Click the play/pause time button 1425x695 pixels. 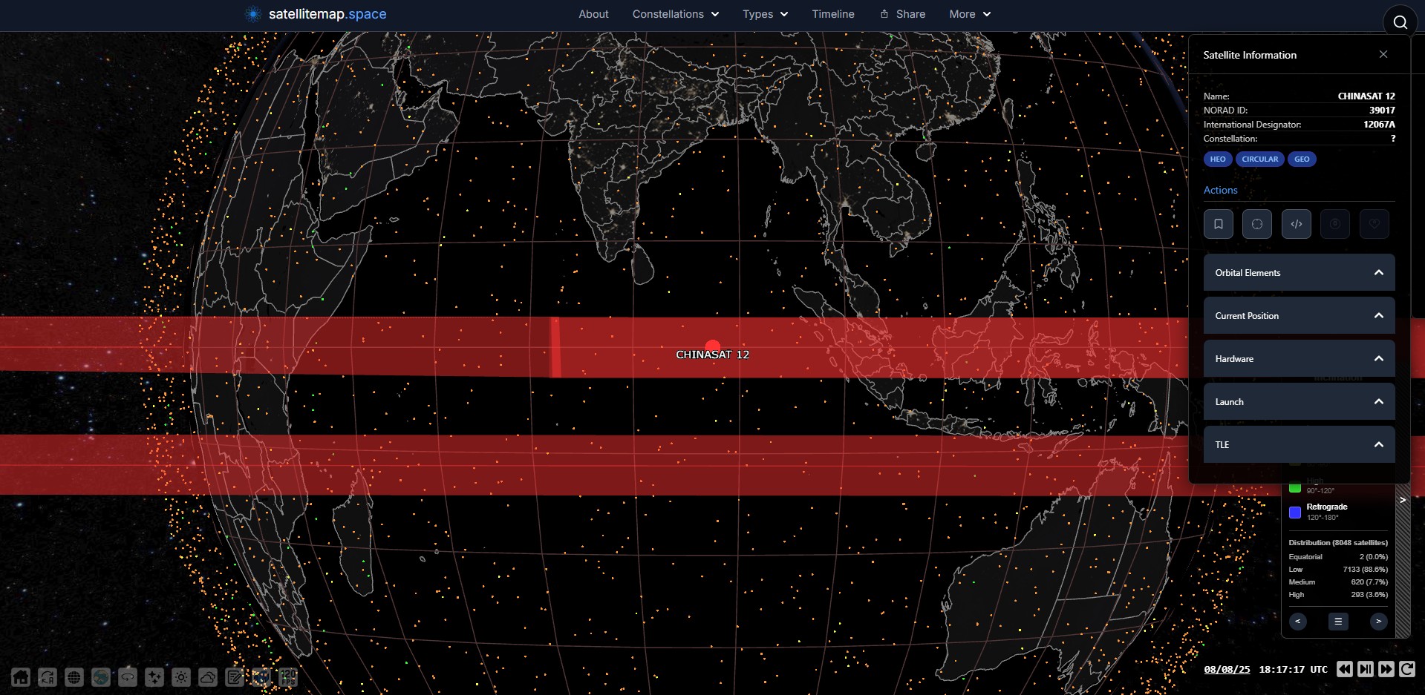[1366, 669]
